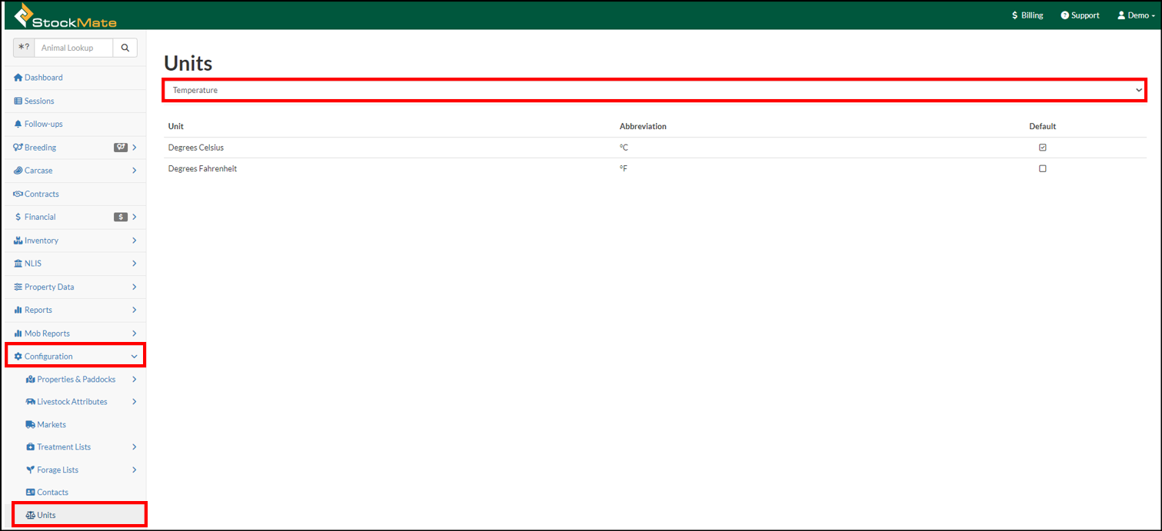
Task: Click the Inventory boxes icon
Action: (18, 241)
